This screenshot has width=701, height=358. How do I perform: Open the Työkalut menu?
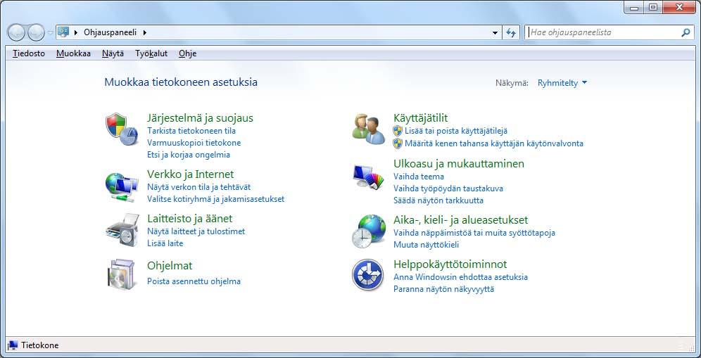(x=151, y=53)
